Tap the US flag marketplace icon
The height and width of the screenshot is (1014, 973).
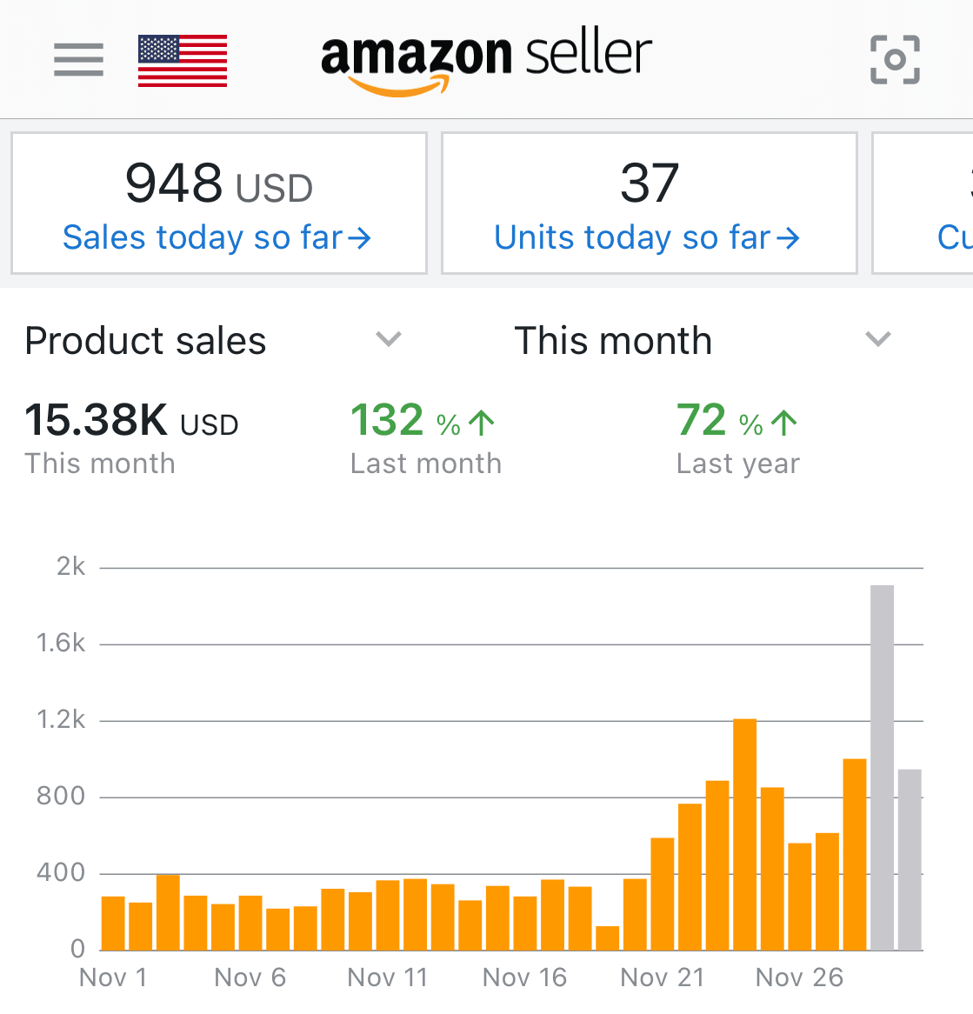(183, 61)
